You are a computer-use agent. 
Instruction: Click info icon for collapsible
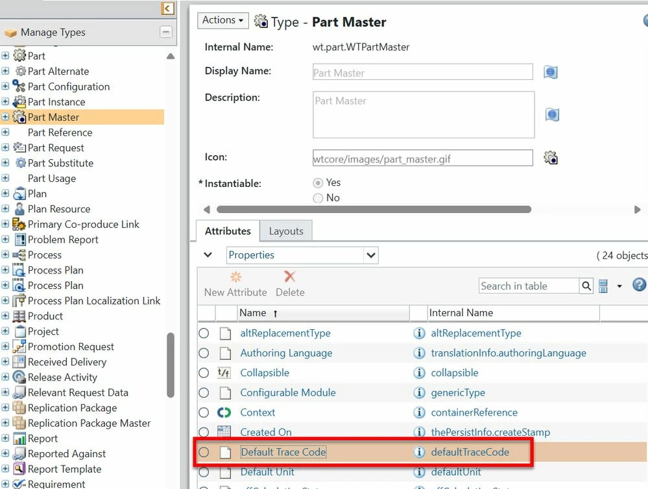tap(419, 373)
